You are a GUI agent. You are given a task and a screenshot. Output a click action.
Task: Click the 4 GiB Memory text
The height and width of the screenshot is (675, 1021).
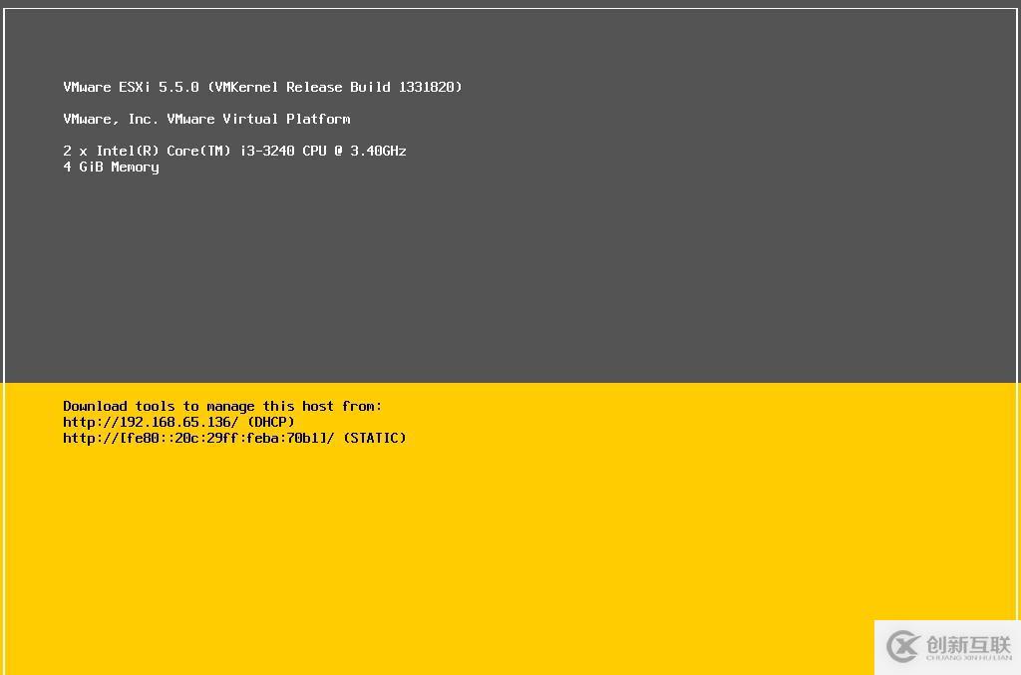pyautogui.click(x=111, y=168)
